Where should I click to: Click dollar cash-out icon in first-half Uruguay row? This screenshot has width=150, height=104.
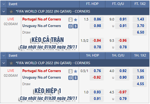click(x=75, y=78)
